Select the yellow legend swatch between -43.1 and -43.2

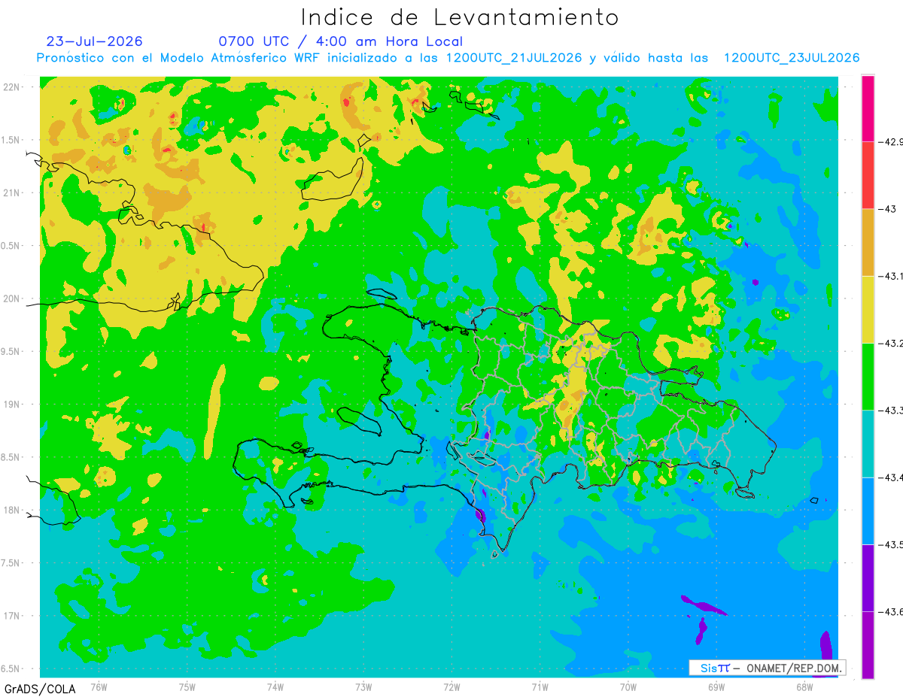pos(868,309)
